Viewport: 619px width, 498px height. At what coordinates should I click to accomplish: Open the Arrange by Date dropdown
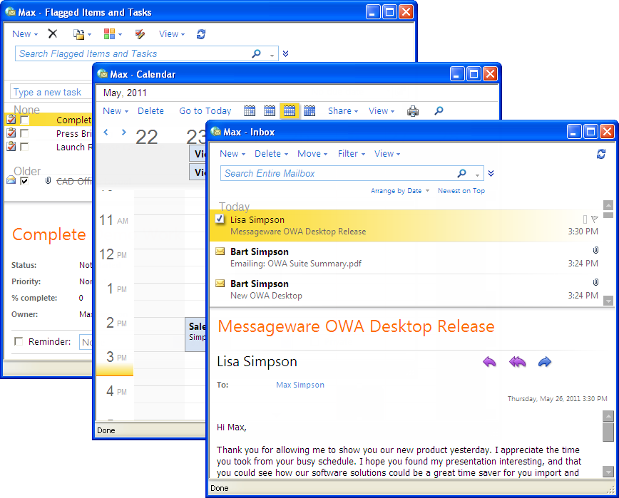(400, 191)
